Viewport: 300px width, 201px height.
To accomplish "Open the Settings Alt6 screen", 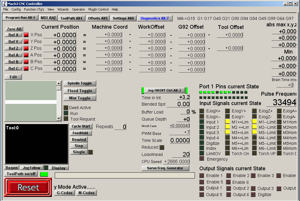I will tap(123, 18).
